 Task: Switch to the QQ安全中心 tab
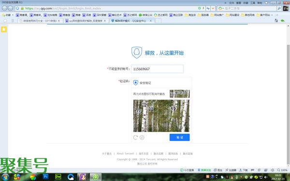131,21
